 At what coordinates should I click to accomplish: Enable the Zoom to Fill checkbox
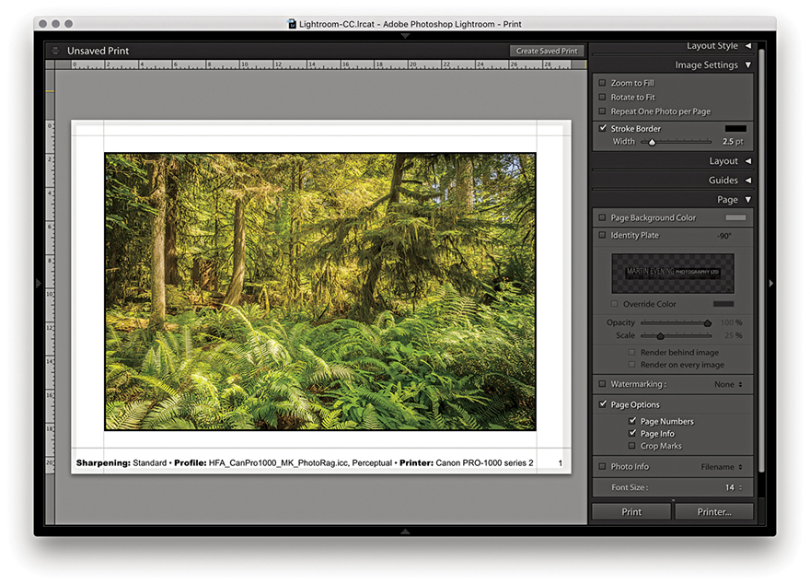pyautogui.click(x=602, y=83)
